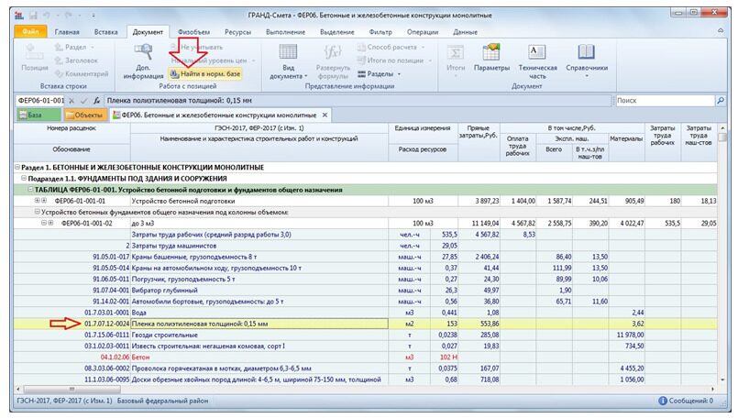Select the ФЕР06-01-001-01 rate row
Screen dimensions: 738x418
click(365, 201)
